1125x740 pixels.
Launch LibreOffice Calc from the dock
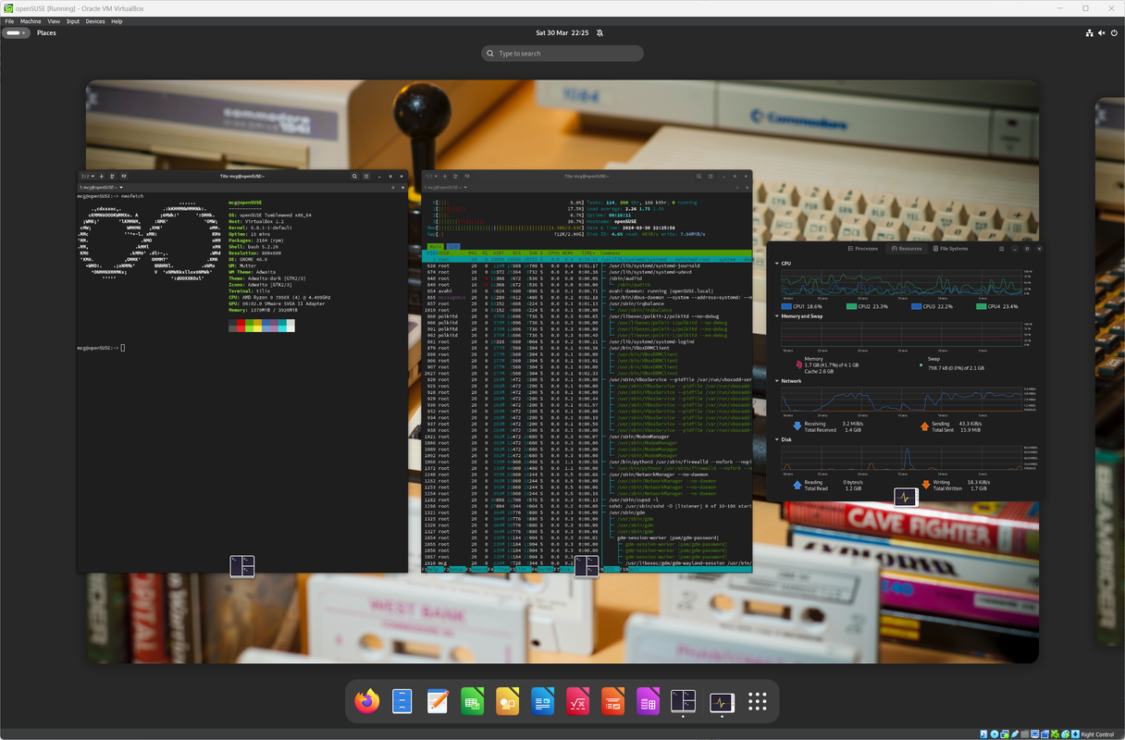pyautogui.click(x=473, y=702)
